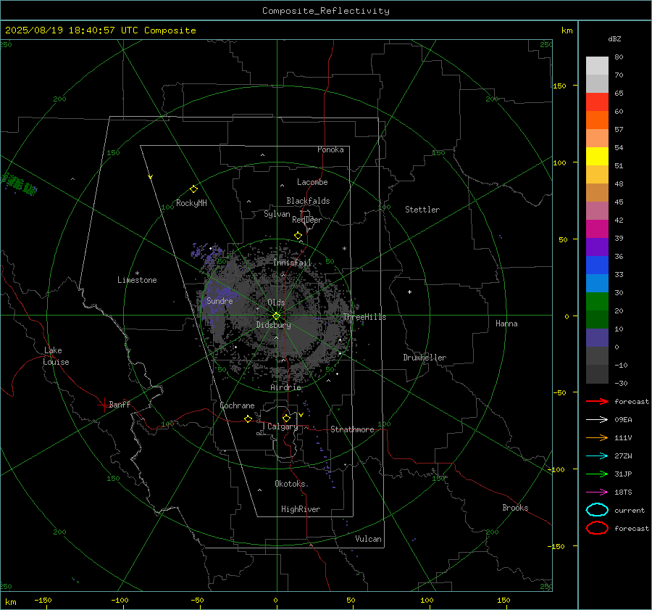
Task: Click the Limestone label
Action: pos(137,280)
